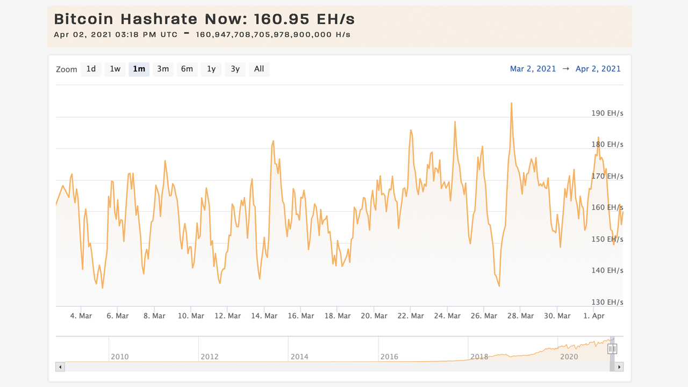
Task: Click the 180 EH/s axis label
Action: point(607,145)
